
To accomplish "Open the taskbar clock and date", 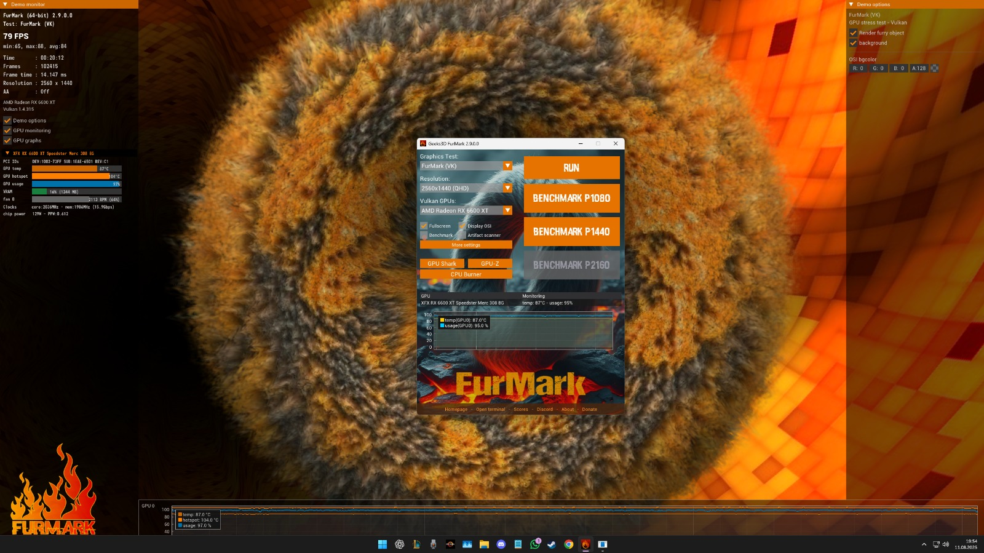I will tap(966, 544).
